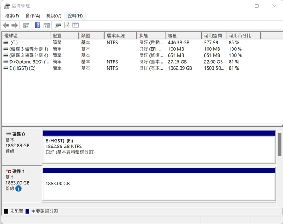
Task: Click the 27.25 GB capacity cell
Action: coord(177,62)
